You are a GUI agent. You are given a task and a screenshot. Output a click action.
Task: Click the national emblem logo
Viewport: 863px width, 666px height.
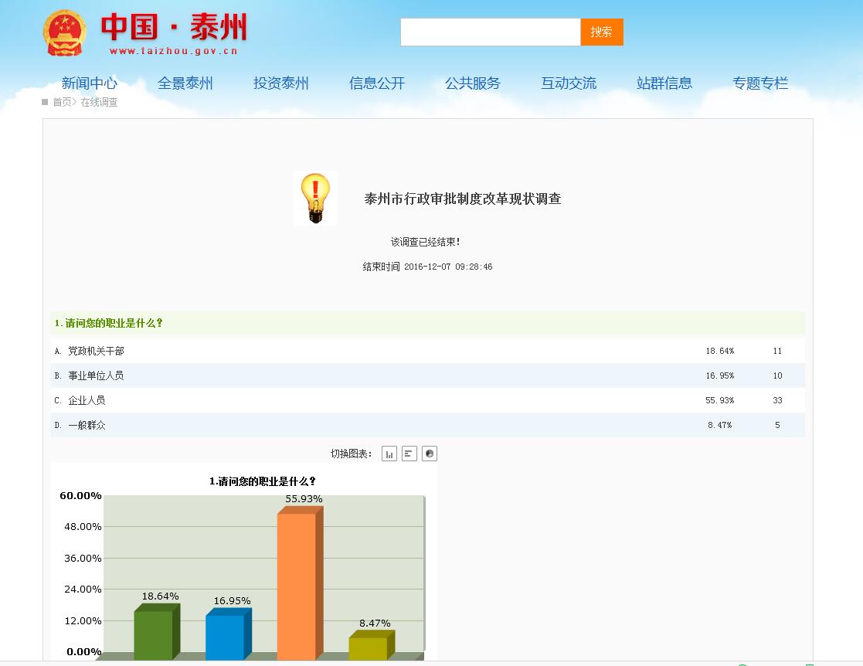click(65, 33)
